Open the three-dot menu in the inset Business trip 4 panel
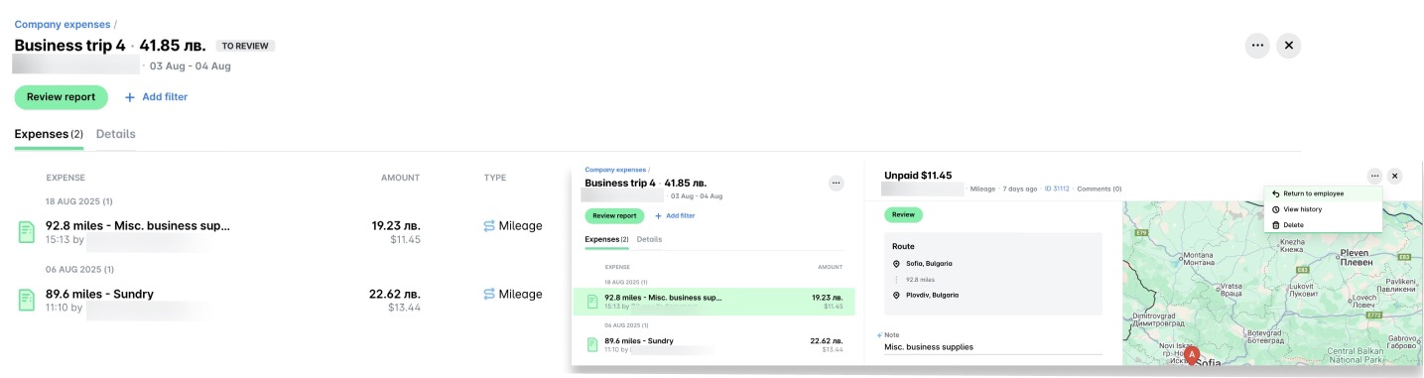 point(836,183)
